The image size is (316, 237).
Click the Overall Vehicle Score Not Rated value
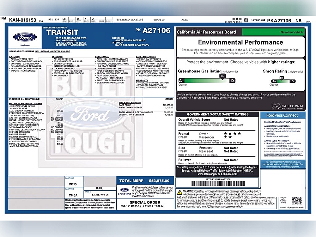[x=231, y=120]
